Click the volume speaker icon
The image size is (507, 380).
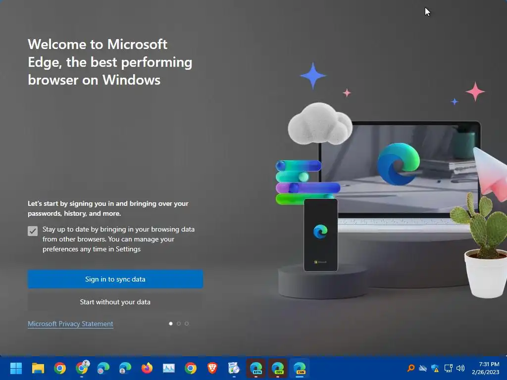point(460,368)
